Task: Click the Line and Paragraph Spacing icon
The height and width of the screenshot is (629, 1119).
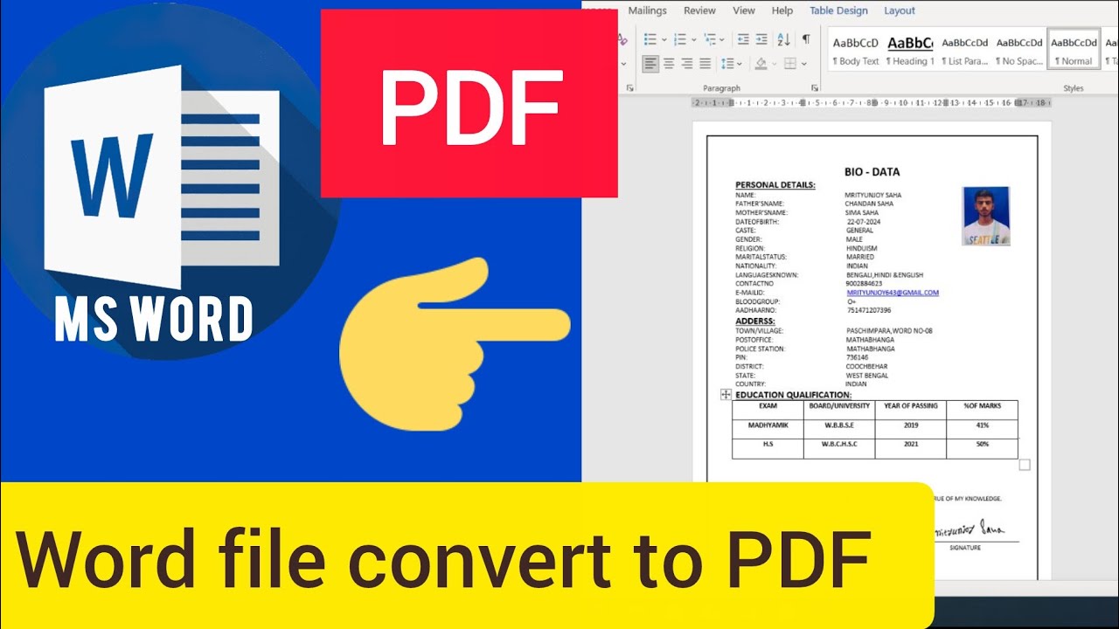Action: [x=727, y=63]
